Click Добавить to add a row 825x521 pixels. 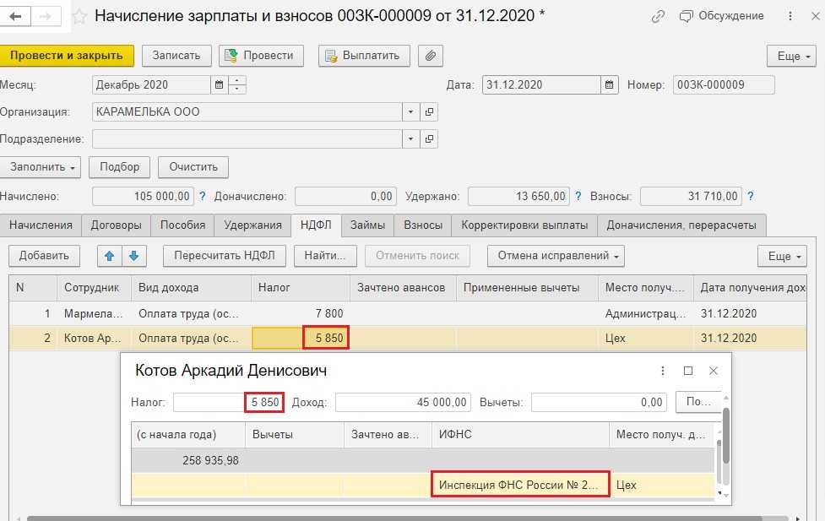[x=44, y=256]
